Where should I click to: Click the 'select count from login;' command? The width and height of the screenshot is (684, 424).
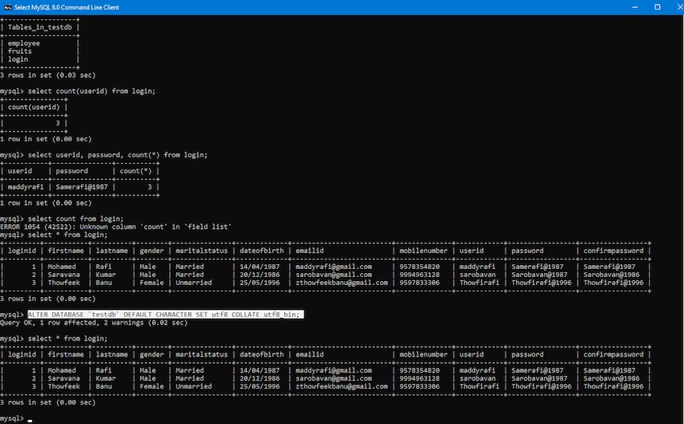(76, 218)
